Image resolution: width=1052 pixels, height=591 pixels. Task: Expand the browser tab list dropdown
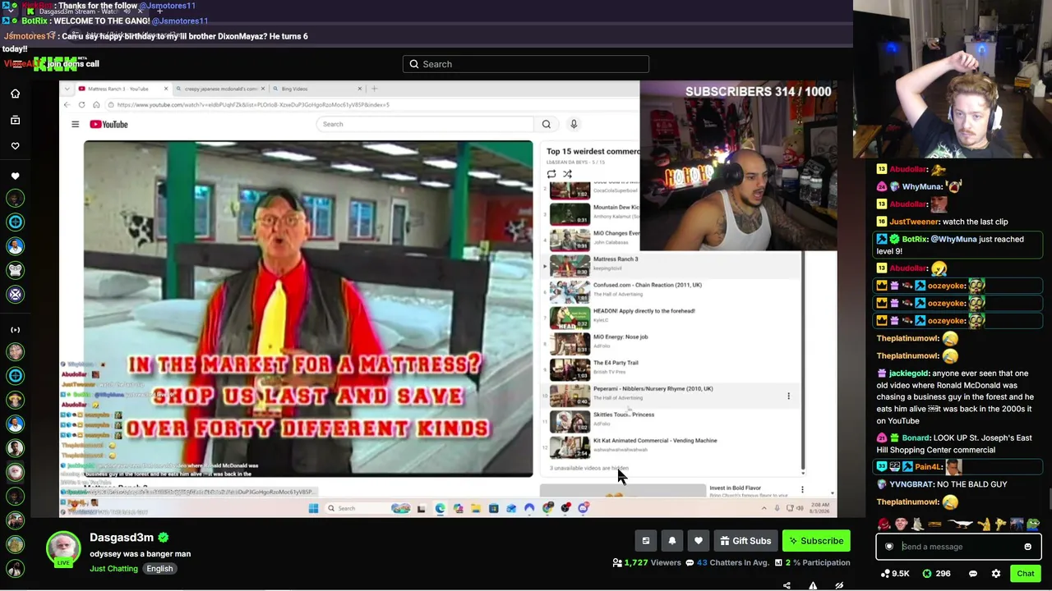(67, 89)
